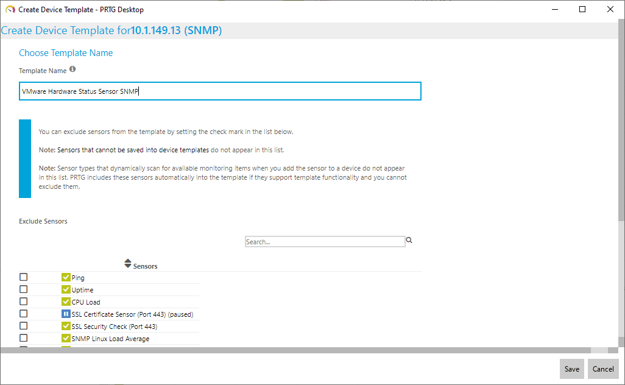
Task: Cancel template creation
Action: point(603,369)
